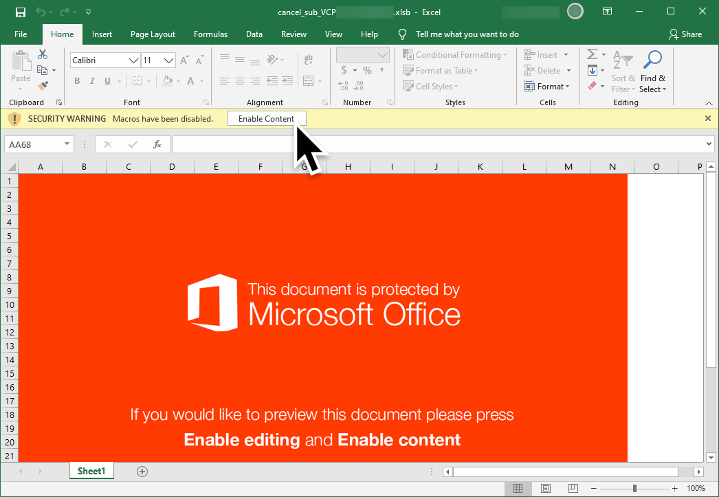Click Center alignment icon
The height and width of the screenshot is (497, 719).
pyautogui.click(x=240, y=81)
